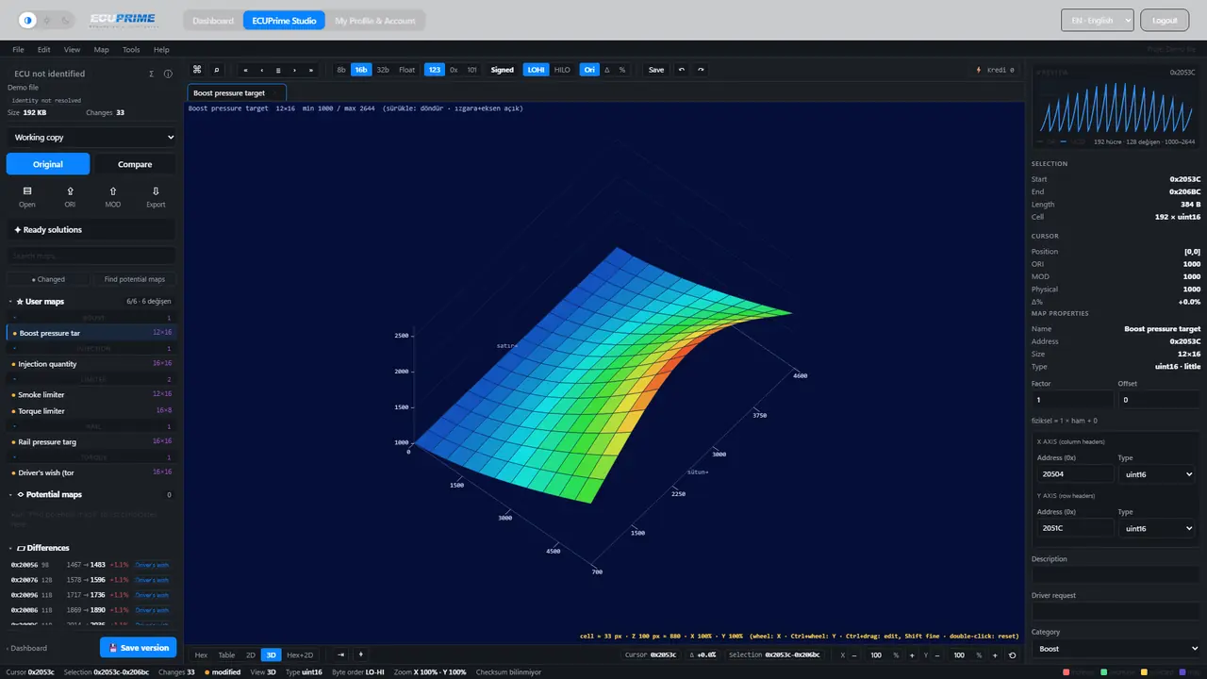Click the Compare button
The height and width of the screenshot is (679, 1207).
pyautogui.click(x=135, y=164)
